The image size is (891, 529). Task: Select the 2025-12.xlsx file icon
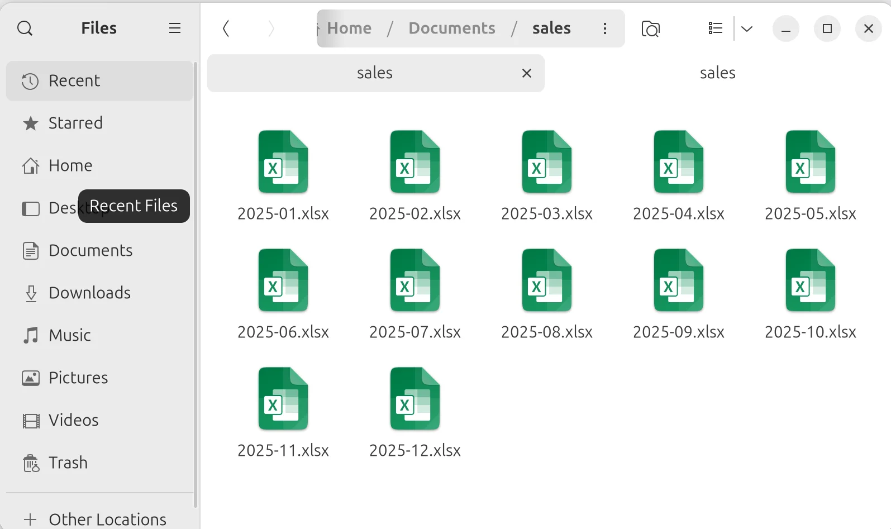pos(415,399)
